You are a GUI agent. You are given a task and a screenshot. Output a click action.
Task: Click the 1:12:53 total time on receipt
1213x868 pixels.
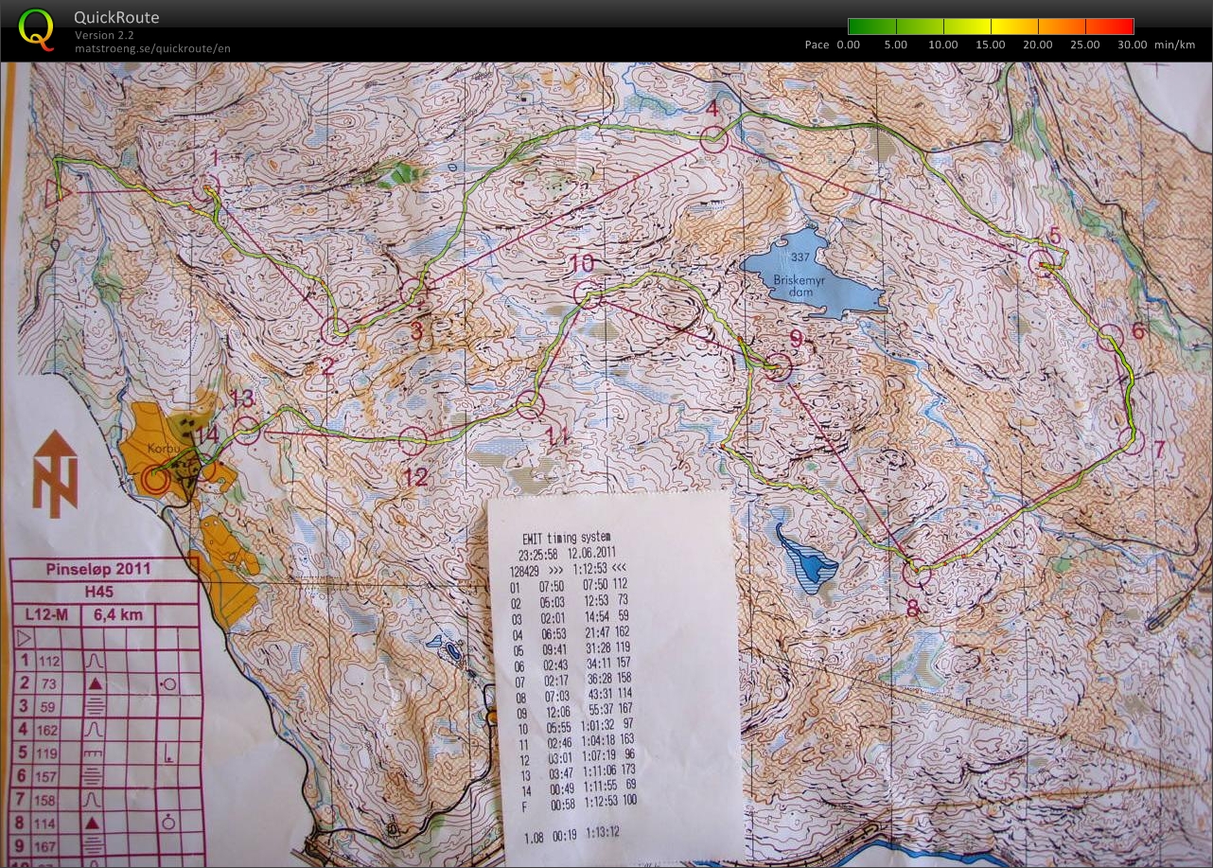591,570
